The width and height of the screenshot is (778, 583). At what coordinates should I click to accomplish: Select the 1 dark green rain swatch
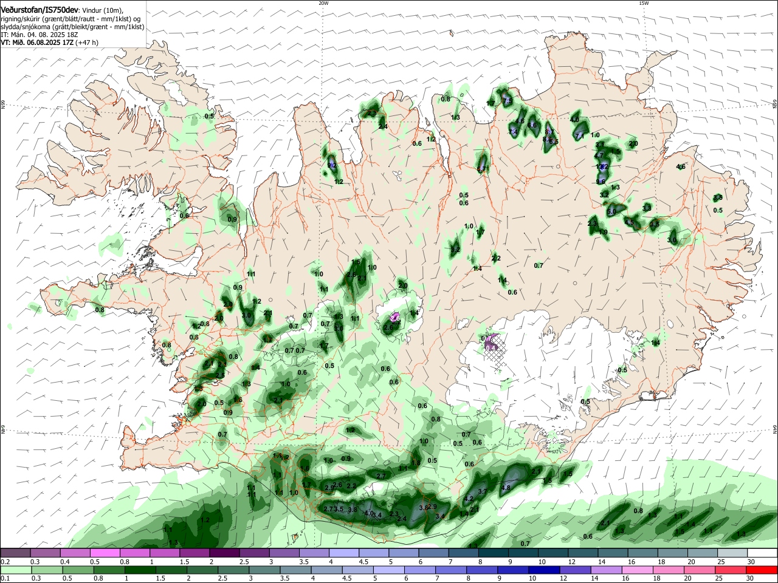coord(140,570)
